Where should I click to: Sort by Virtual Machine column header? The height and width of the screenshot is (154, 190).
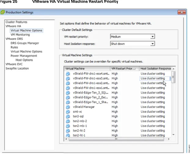tap(87, 69)
